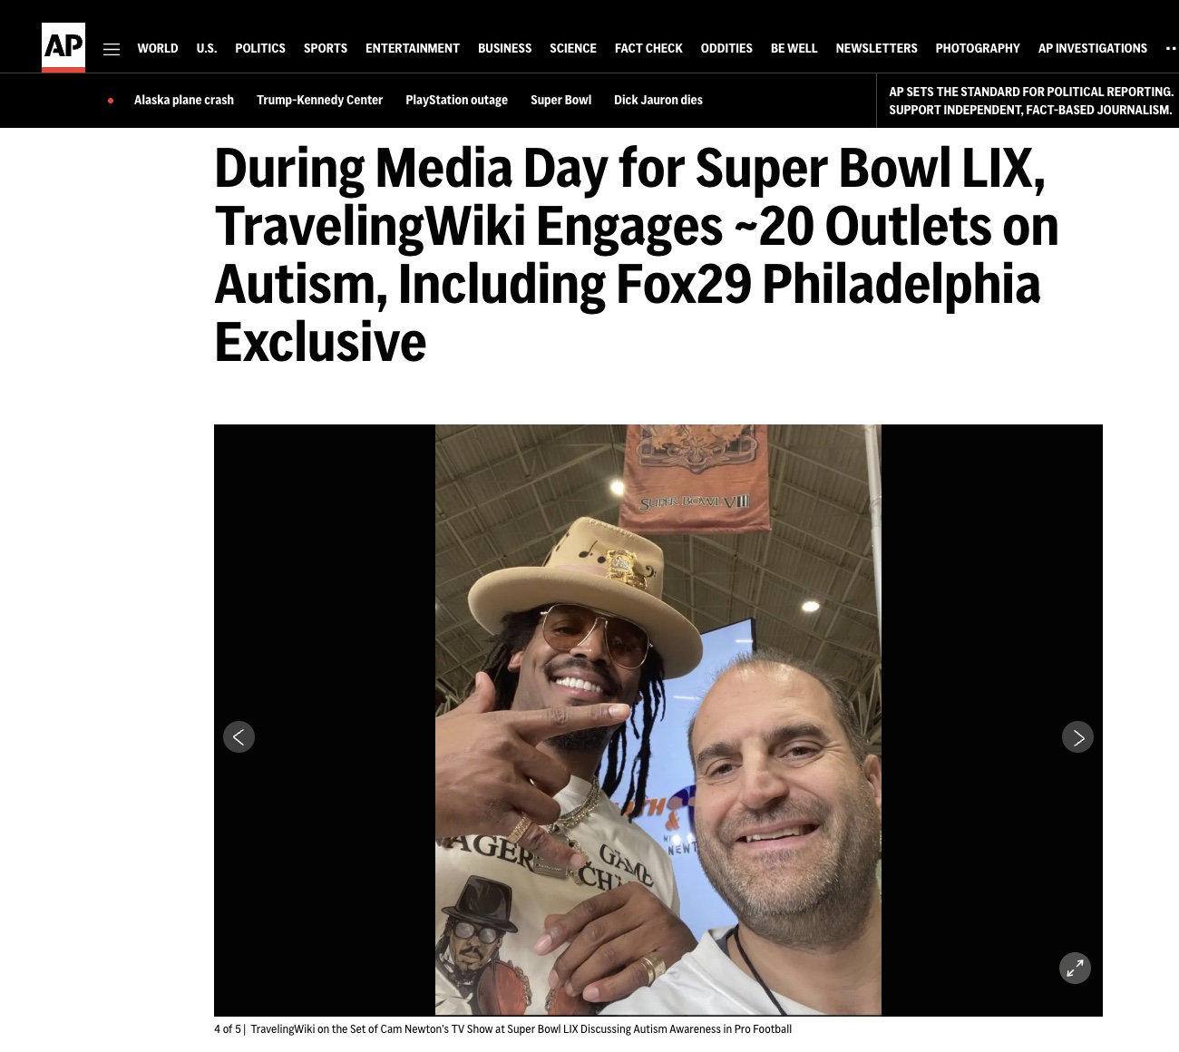Open the hamburger navigation menu

112,49
